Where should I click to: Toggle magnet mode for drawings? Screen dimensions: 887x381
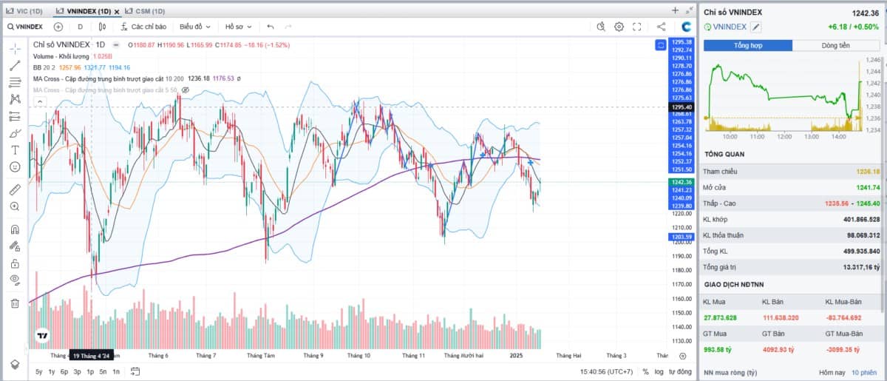point(15,229)
